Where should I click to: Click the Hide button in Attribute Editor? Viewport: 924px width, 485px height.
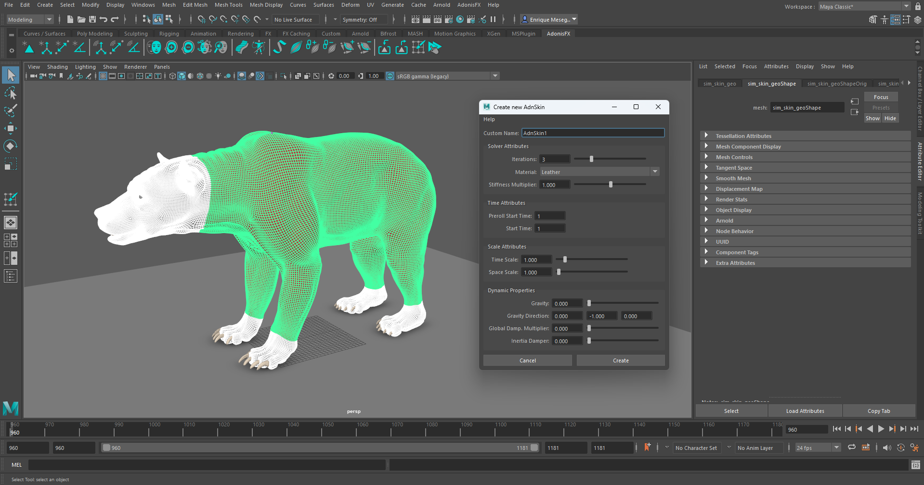[x=890, y=118]
